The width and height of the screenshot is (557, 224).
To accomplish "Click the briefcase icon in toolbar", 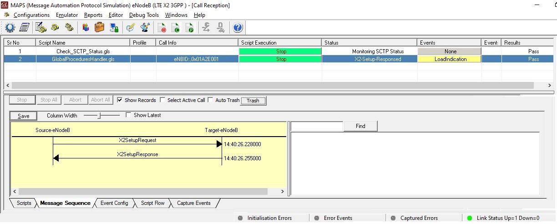I will (x=99, y=28).
